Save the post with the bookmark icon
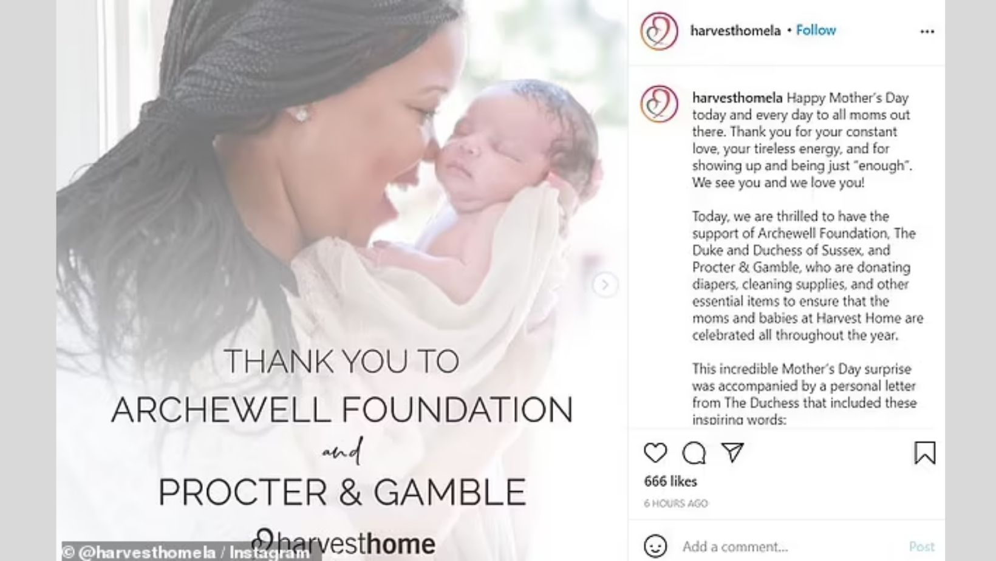This screenshot has height=561, width=996. point(925,453)
